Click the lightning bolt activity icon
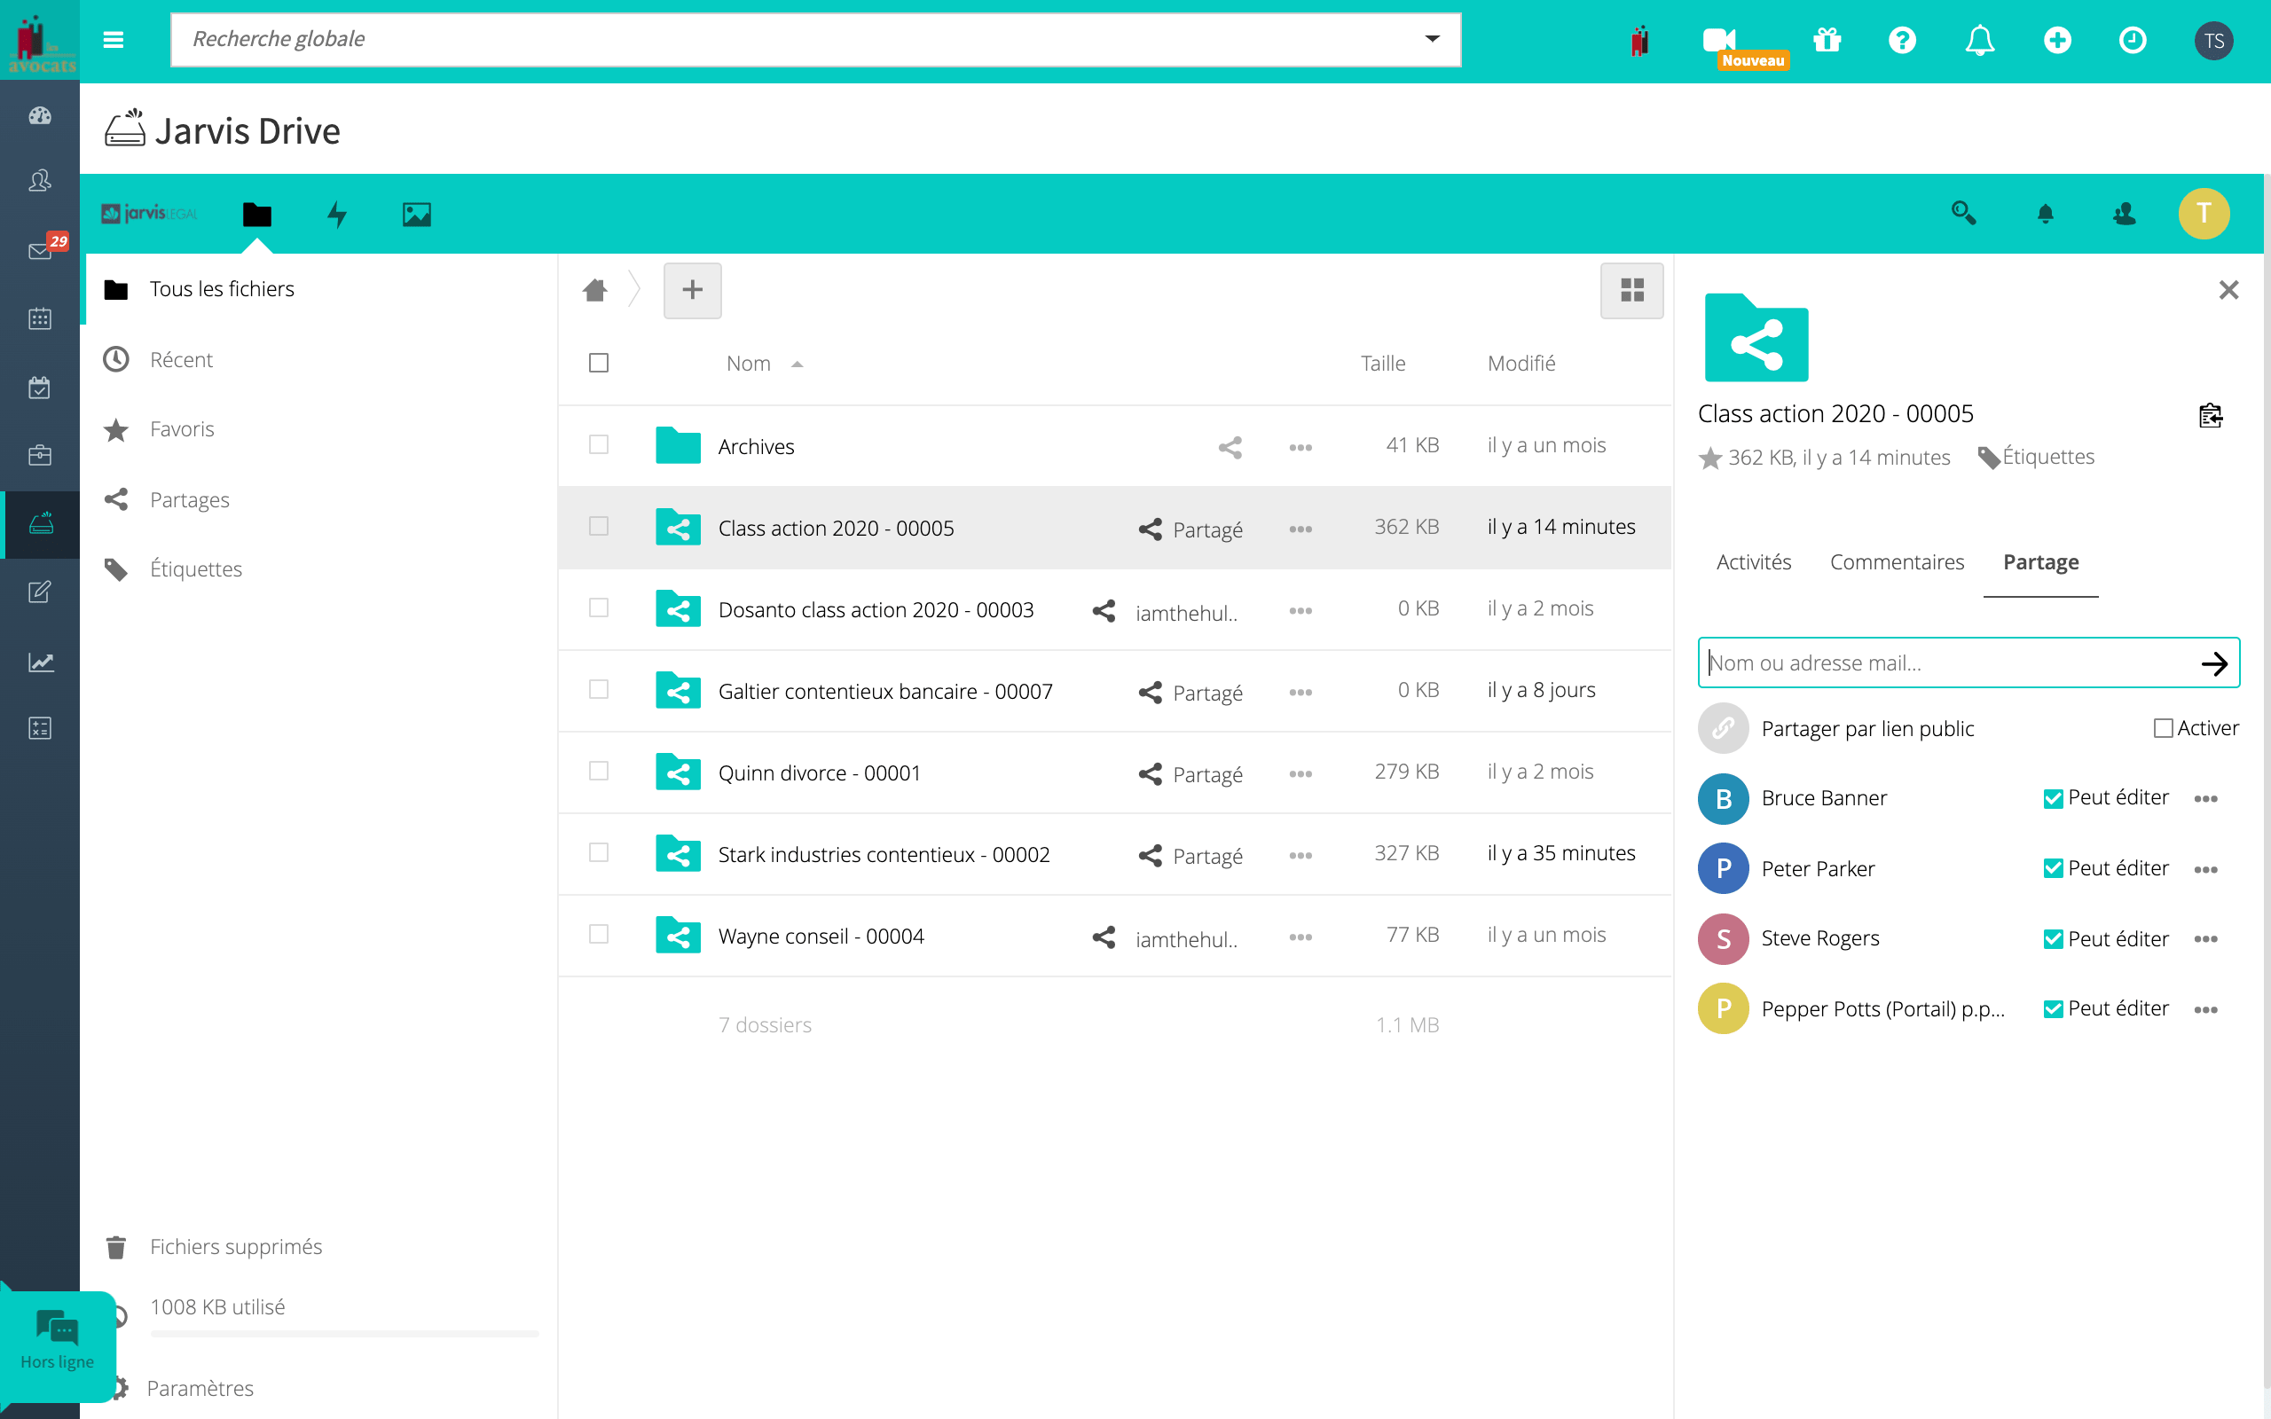Screen dimensions: 2271x1419 [337, 214]
